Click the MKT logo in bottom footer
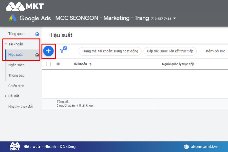The width and height of the screenshot is (228, 152). [x=15, y=147]
